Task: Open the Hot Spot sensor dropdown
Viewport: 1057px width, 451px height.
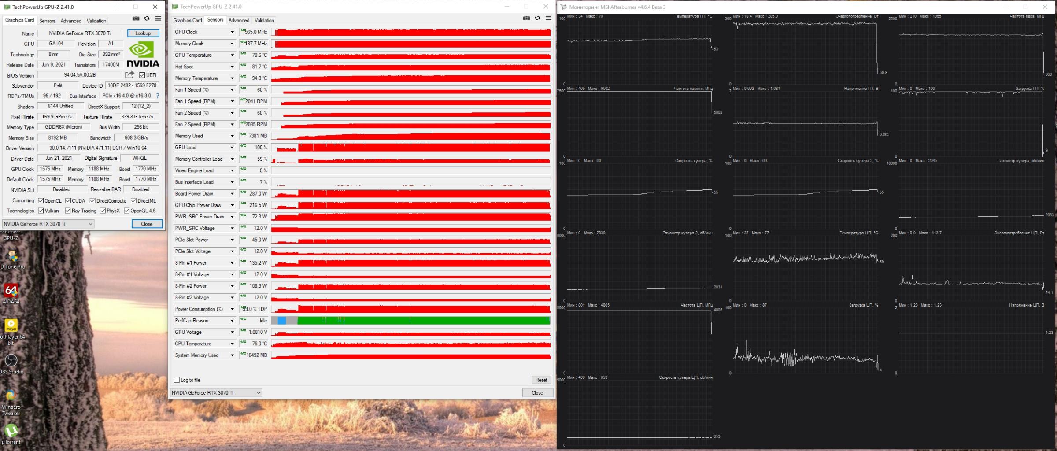Action: 232,67
